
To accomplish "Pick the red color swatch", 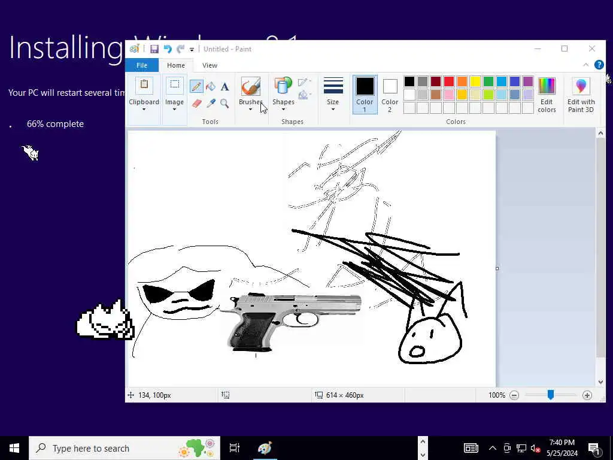I will coord(449,81).
